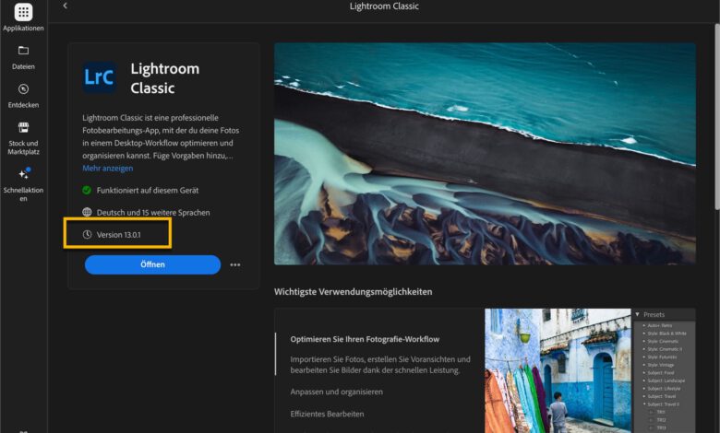Click Deutsch und 15 weitere Sprachen
720x433 pixels.
(x=153, y=213)
